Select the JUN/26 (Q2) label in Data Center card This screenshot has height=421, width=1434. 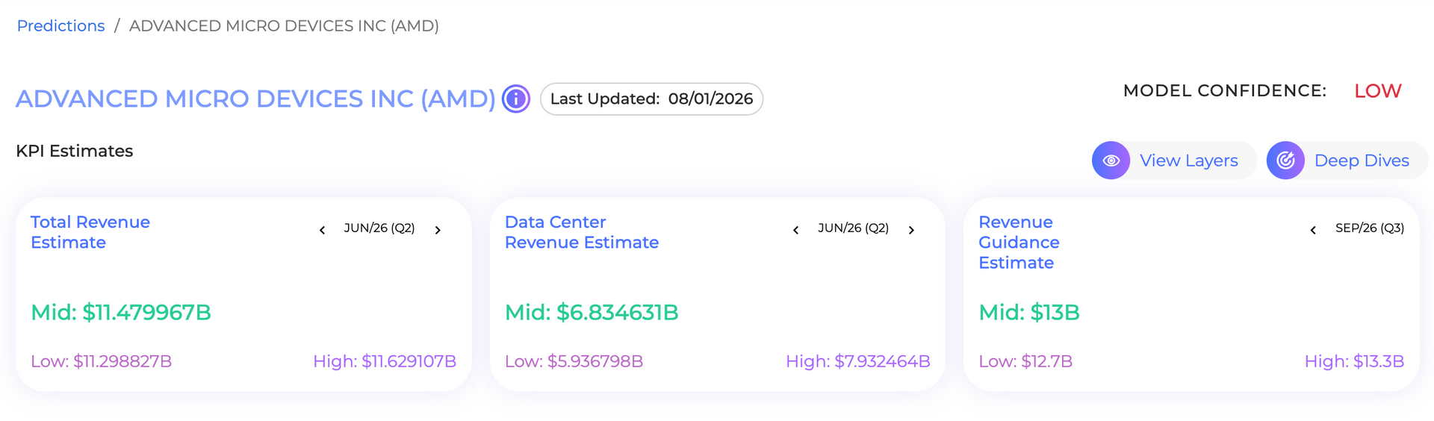coord(853,228)
